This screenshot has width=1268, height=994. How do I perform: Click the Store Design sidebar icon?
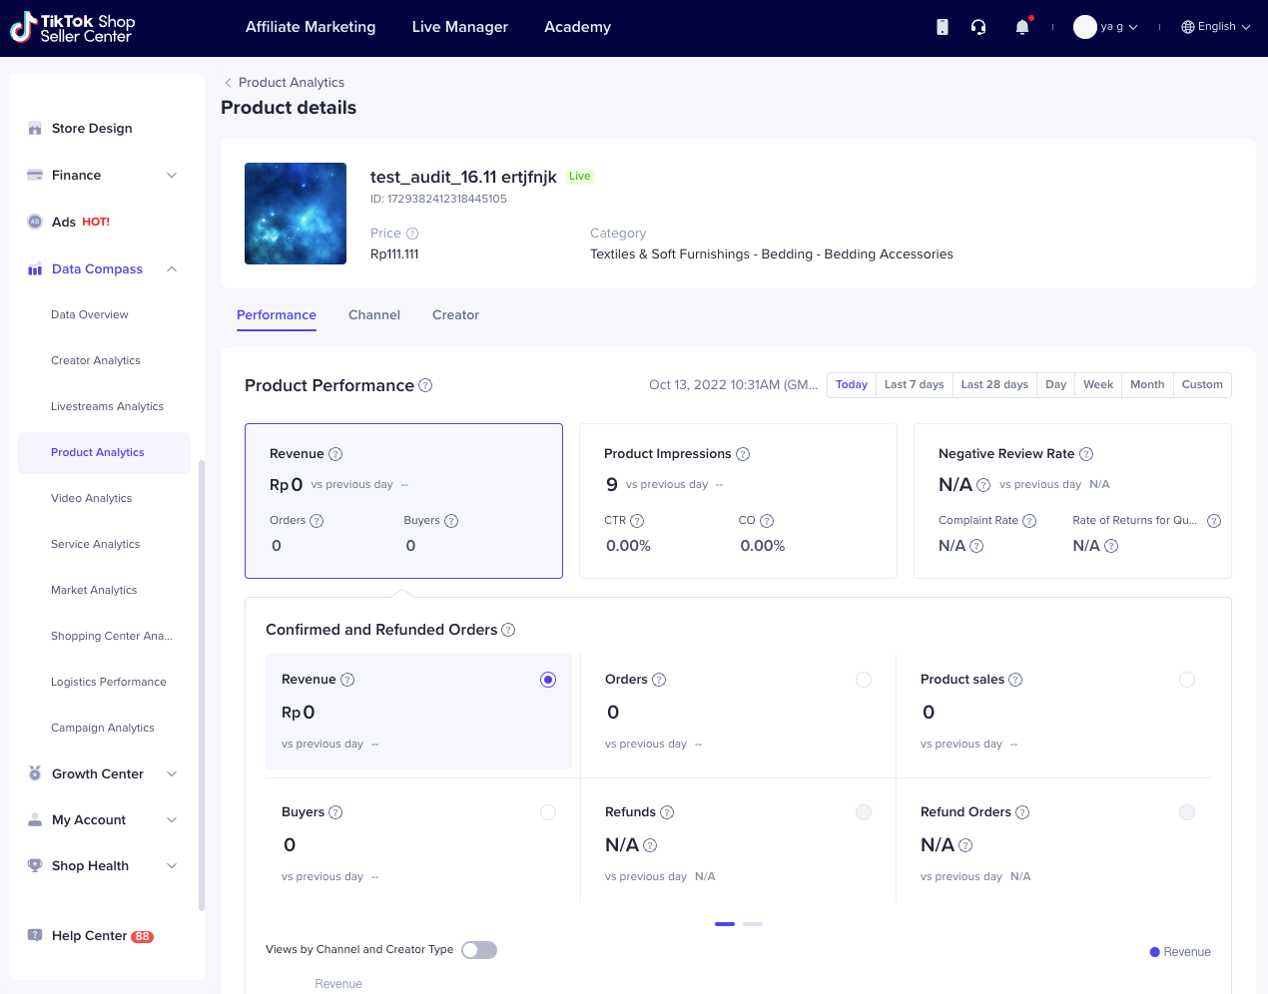35,129
